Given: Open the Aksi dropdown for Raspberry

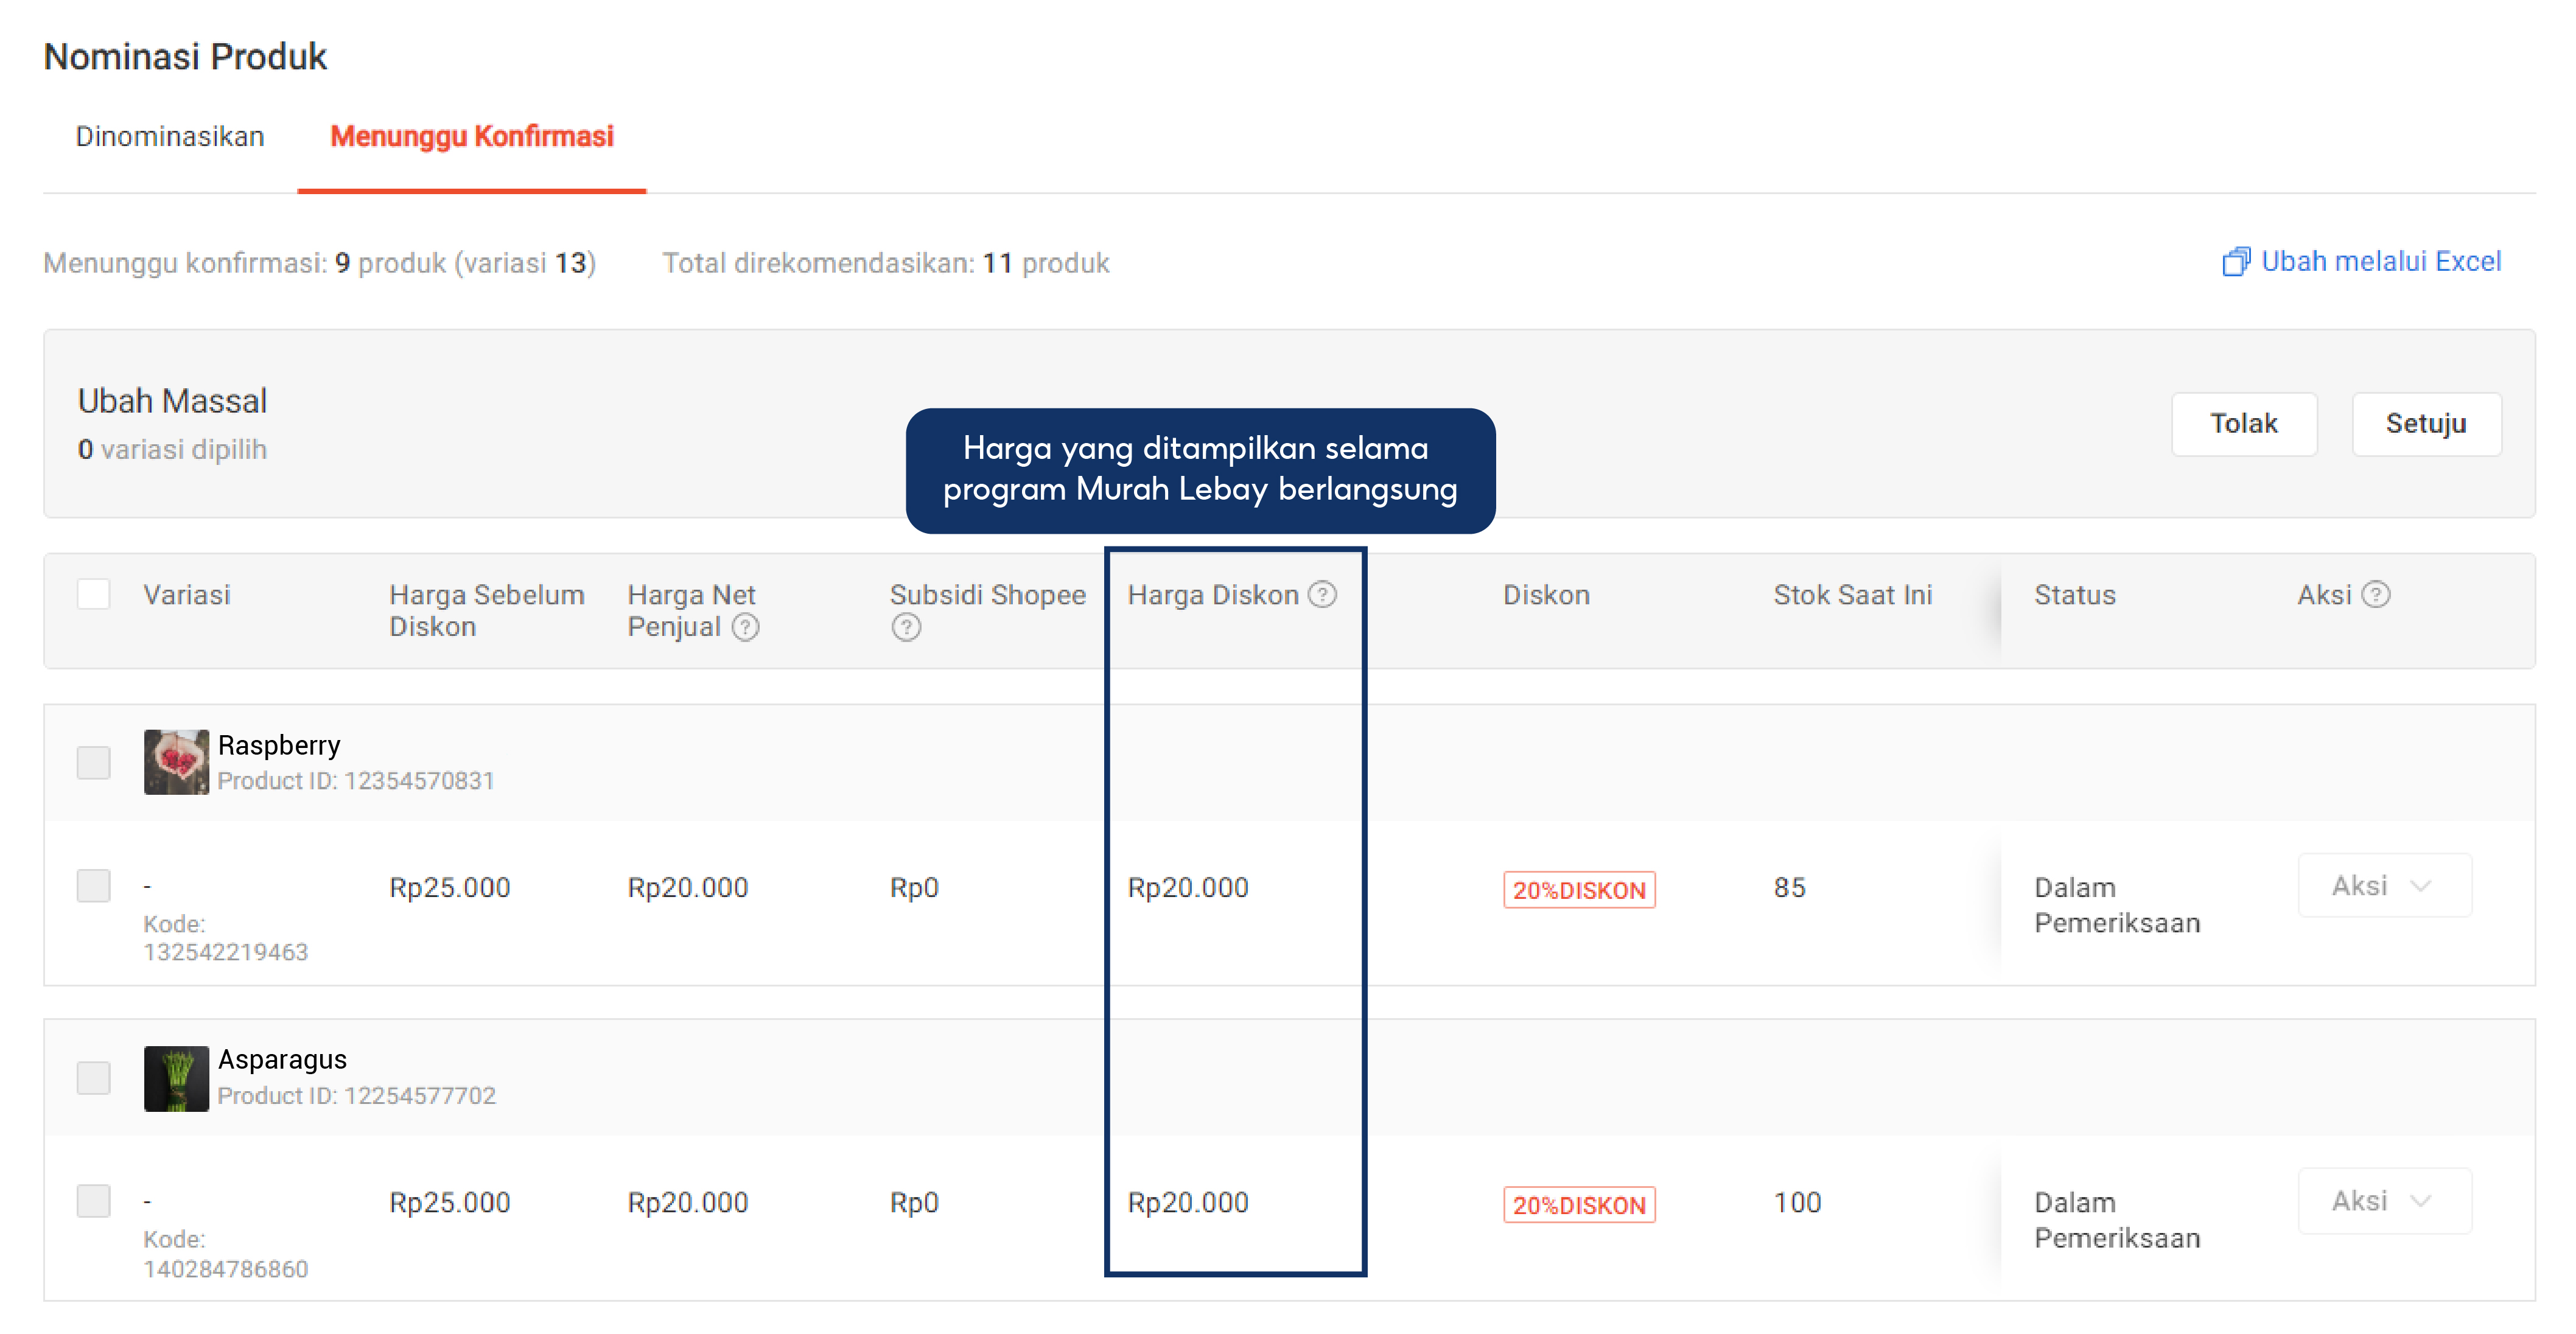Looking at the screenshot, I should [2384, 886].
